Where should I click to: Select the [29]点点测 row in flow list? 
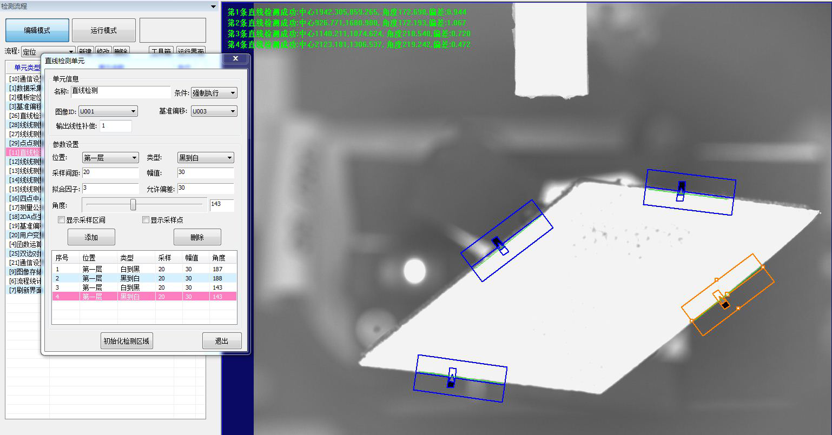[25, 143]
